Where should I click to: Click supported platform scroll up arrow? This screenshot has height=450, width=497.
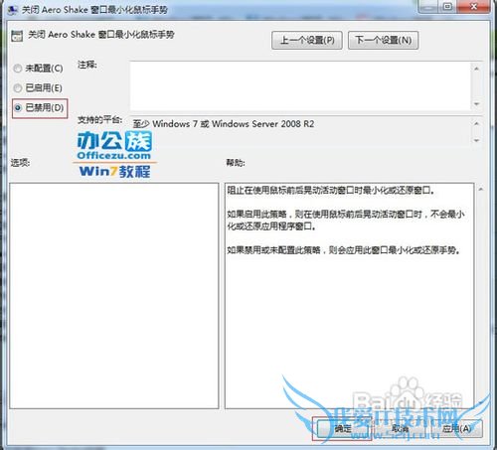(477, 123)
